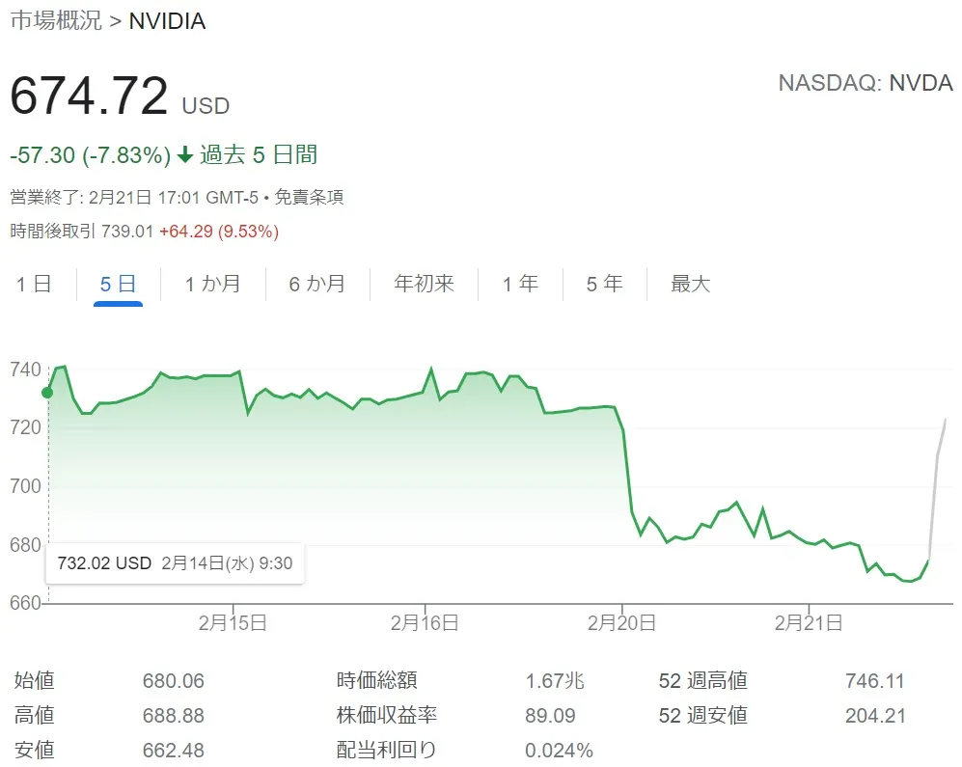Click the green starting point marker on chart
The image size is (962, 767).
pos(45,393)
